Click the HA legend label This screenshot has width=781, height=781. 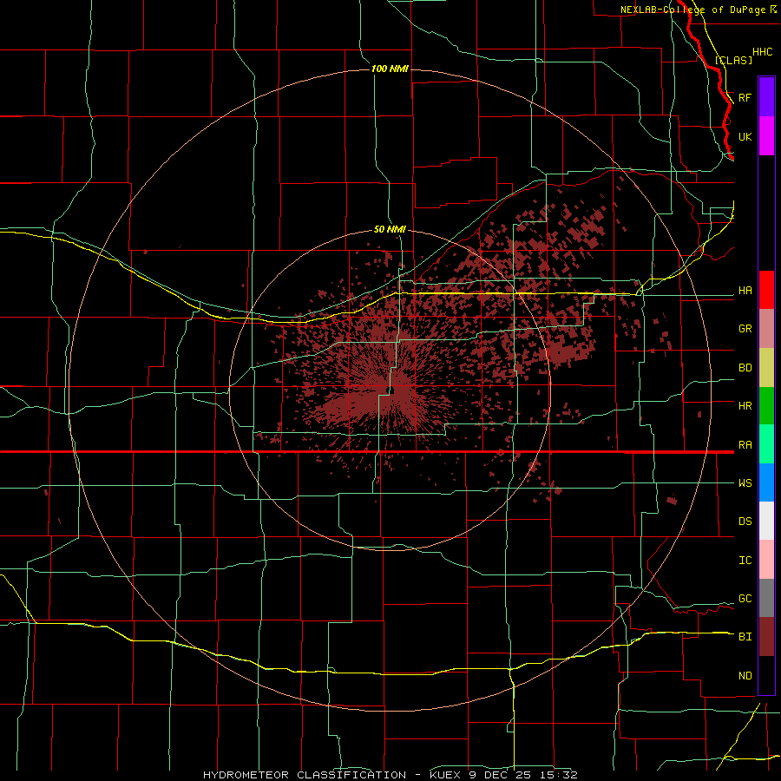(745, 291)
